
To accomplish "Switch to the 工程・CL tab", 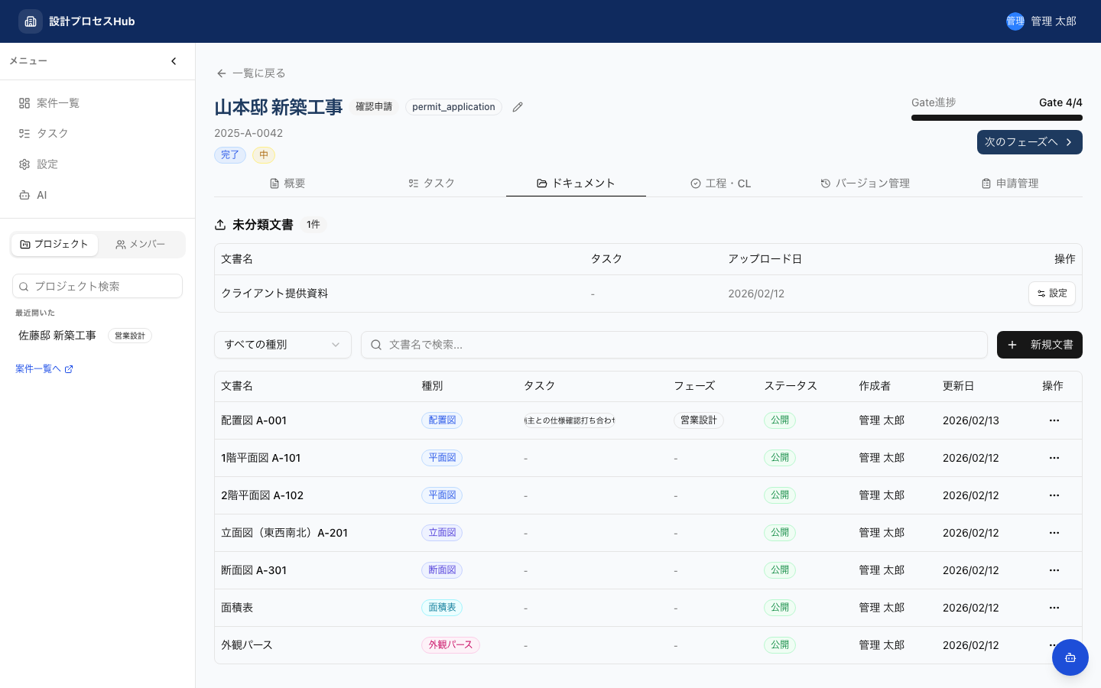I will point(720,183).
